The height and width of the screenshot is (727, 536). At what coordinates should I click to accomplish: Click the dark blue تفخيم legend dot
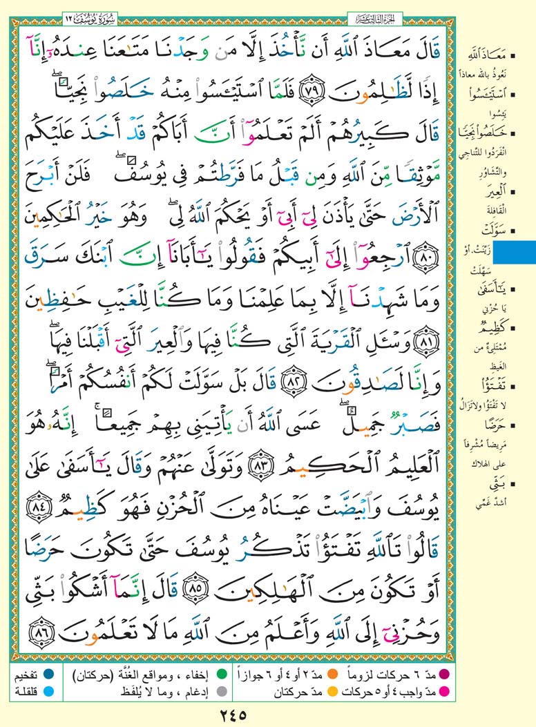pos(49,672)
